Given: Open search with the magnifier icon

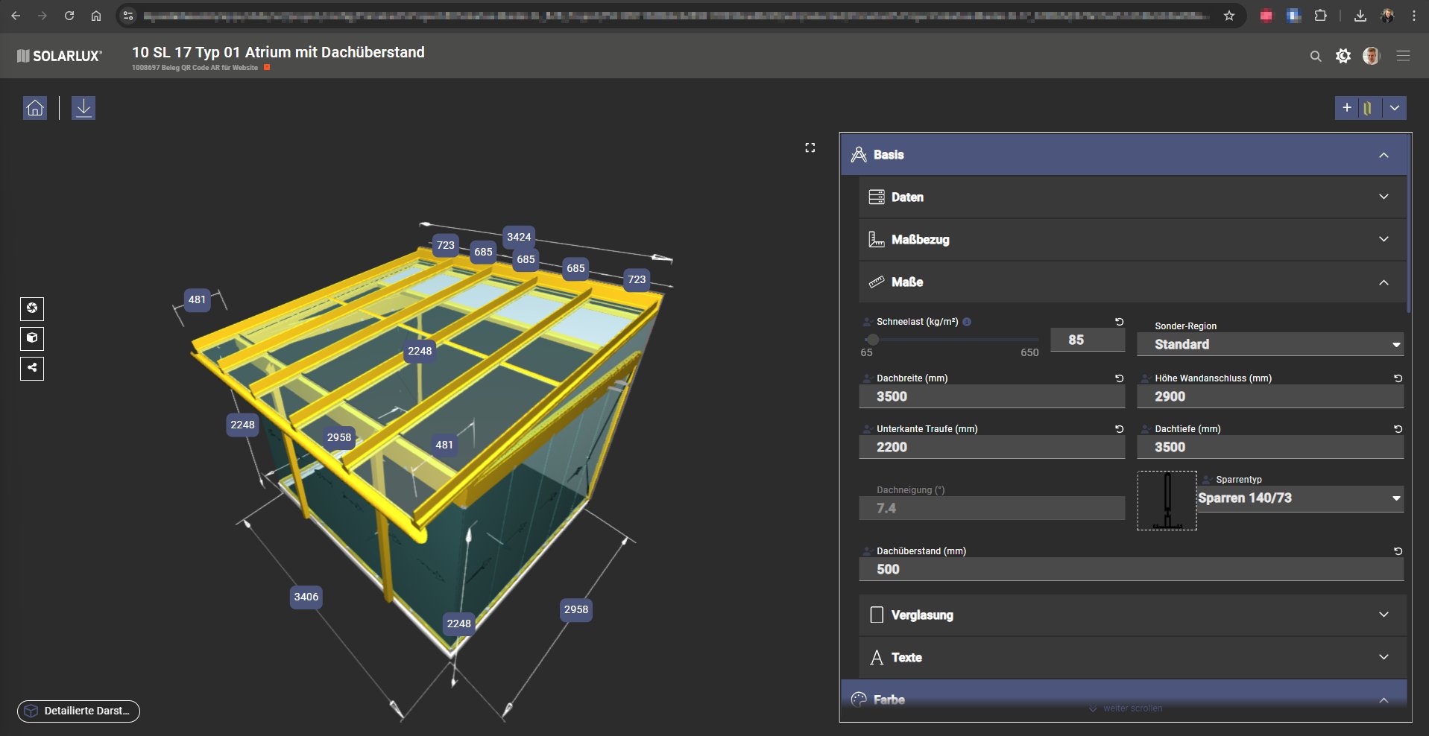Looking at the screenshot, I should [x=1316, y=57].
